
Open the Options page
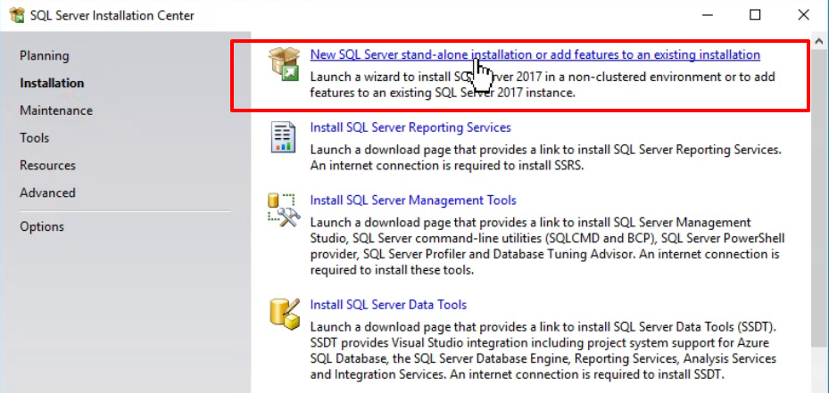click(x=42, y=226)
